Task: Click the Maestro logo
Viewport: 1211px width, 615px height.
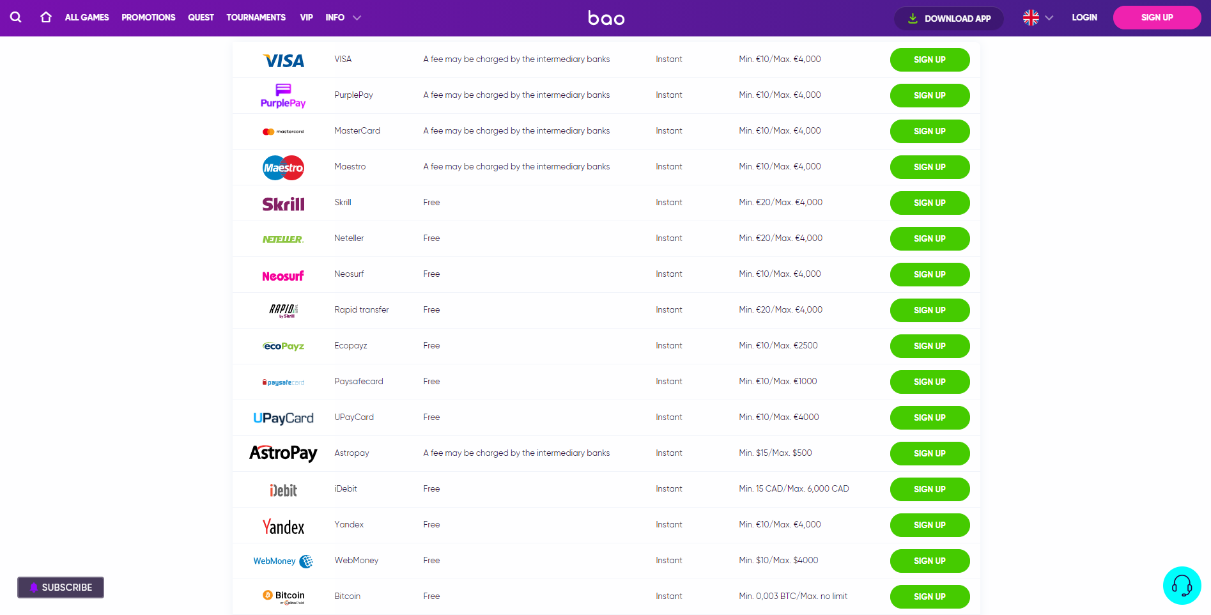Action: click(283, 167)
